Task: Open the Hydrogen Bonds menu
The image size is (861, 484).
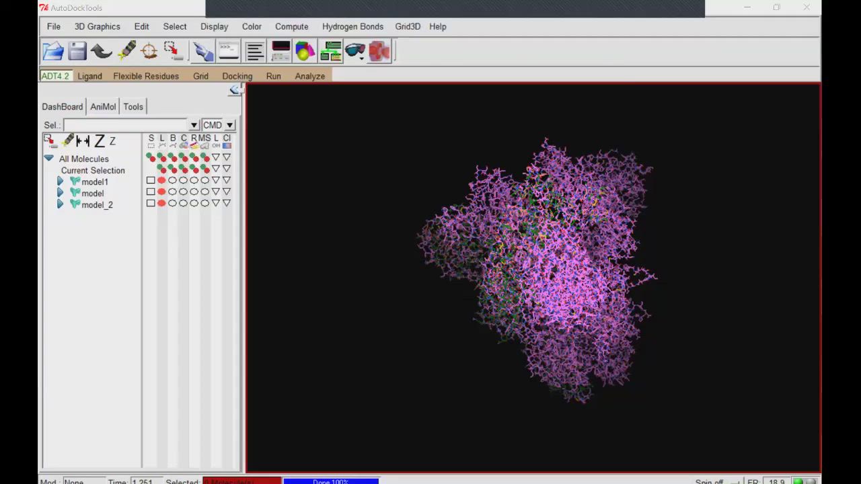Action: click(352, 26)
